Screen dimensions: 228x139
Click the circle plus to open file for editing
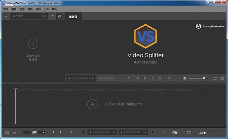tap(92, 104)
